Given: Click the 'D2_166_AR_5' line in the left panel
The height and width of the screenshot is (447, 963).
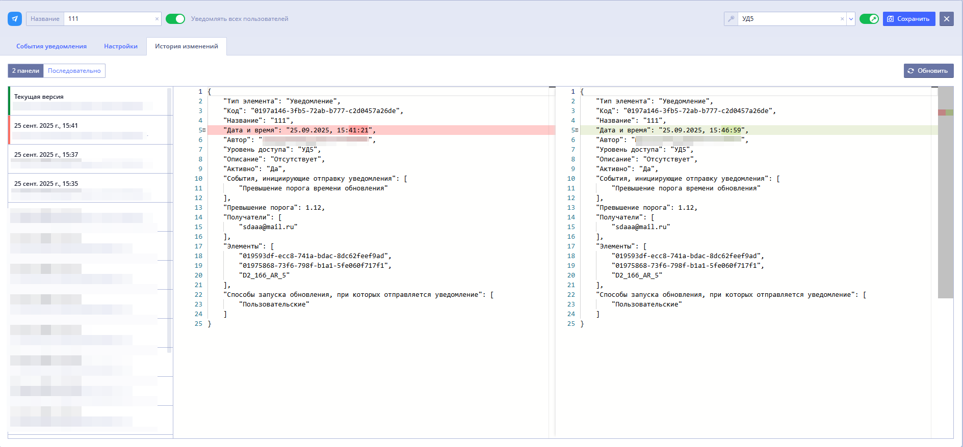Looking at the screenshot, I should tap(264, 275).
